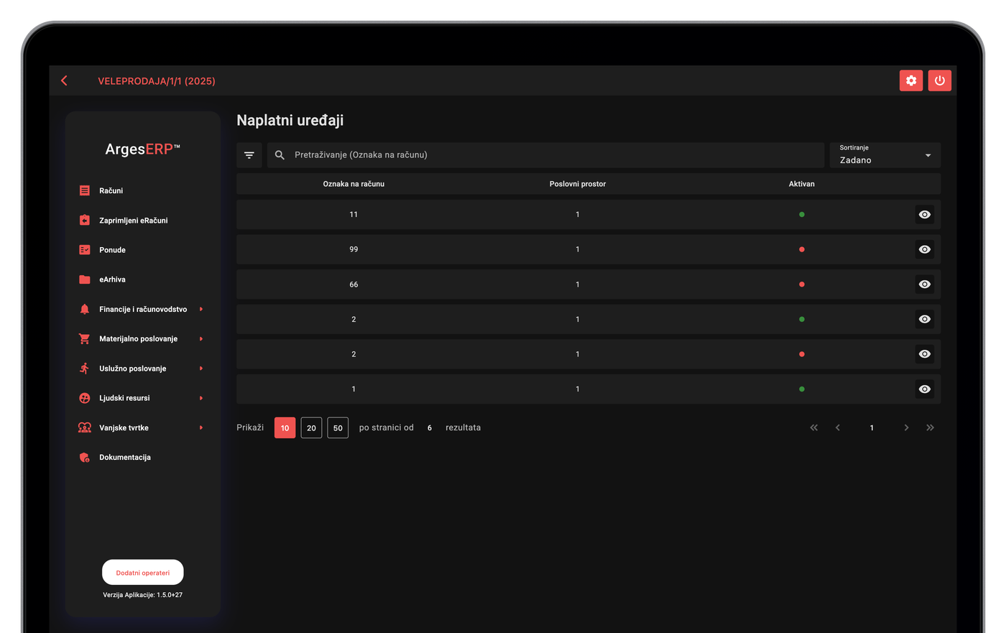
Task: Click the Financije i računovodstvo bell icon
Action: [x=85, y=309]
